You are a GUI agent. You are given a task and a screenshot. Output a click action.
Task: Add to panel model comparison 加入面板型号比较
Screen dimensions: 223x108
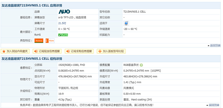[111, 51]
